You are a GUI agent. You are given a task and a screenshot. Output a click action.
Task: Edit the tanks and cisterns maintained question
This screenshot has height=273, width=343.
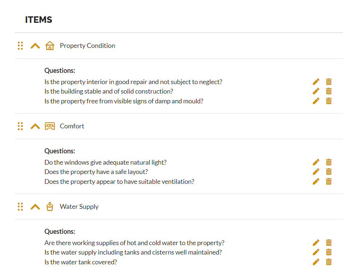click(316, 252)
